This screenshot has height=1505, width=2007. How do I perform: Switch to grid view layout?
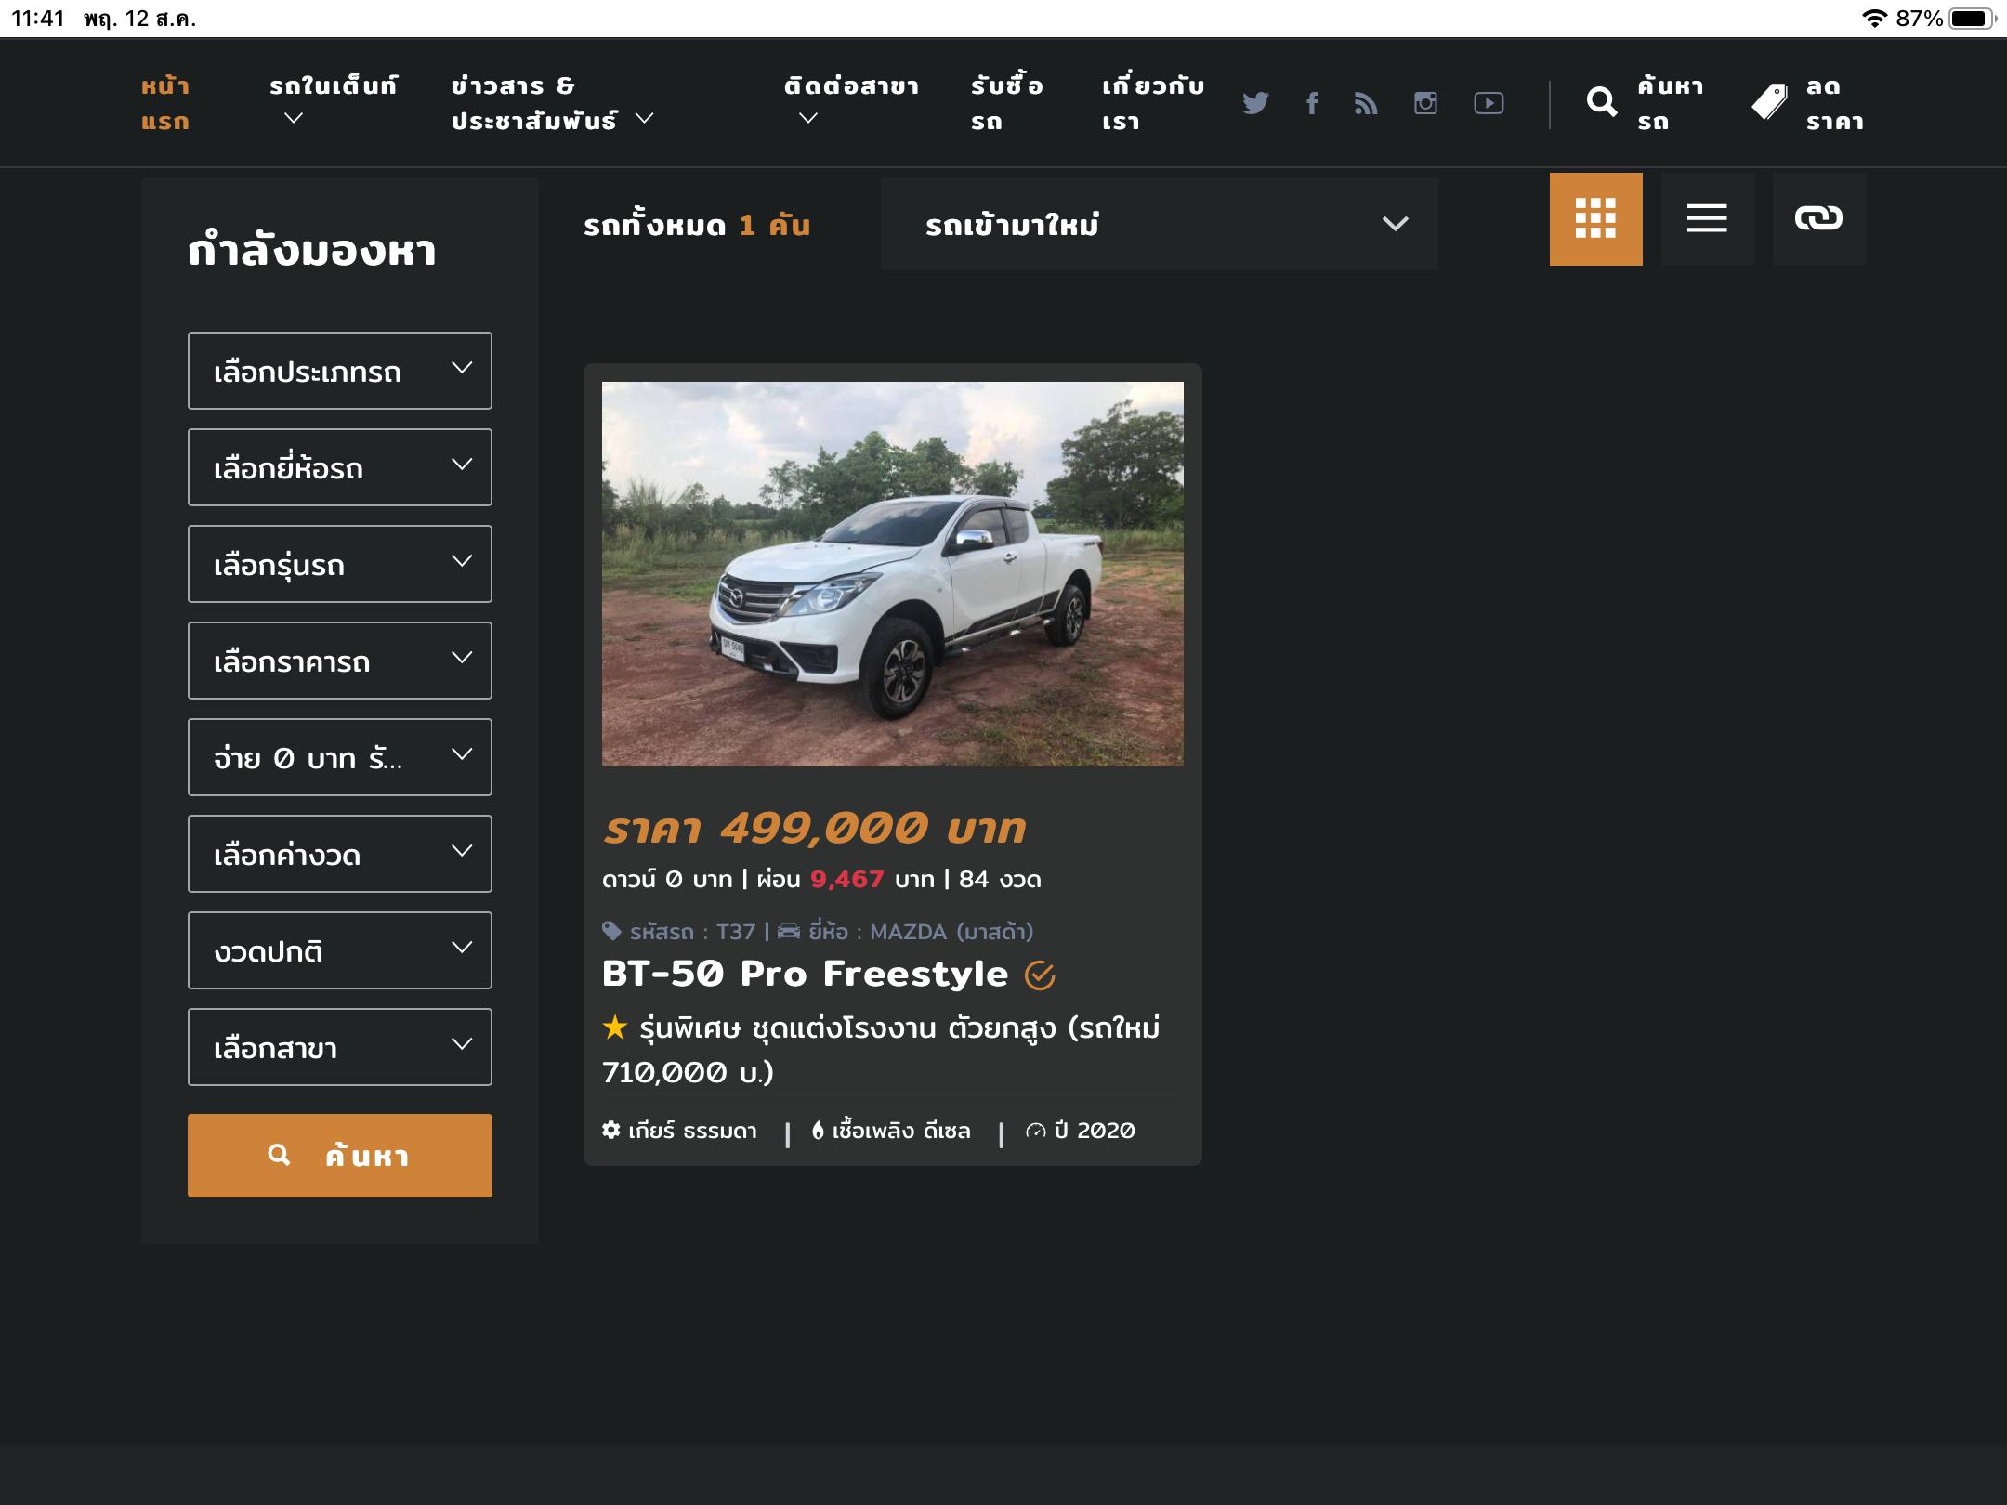click(1595, 219)
